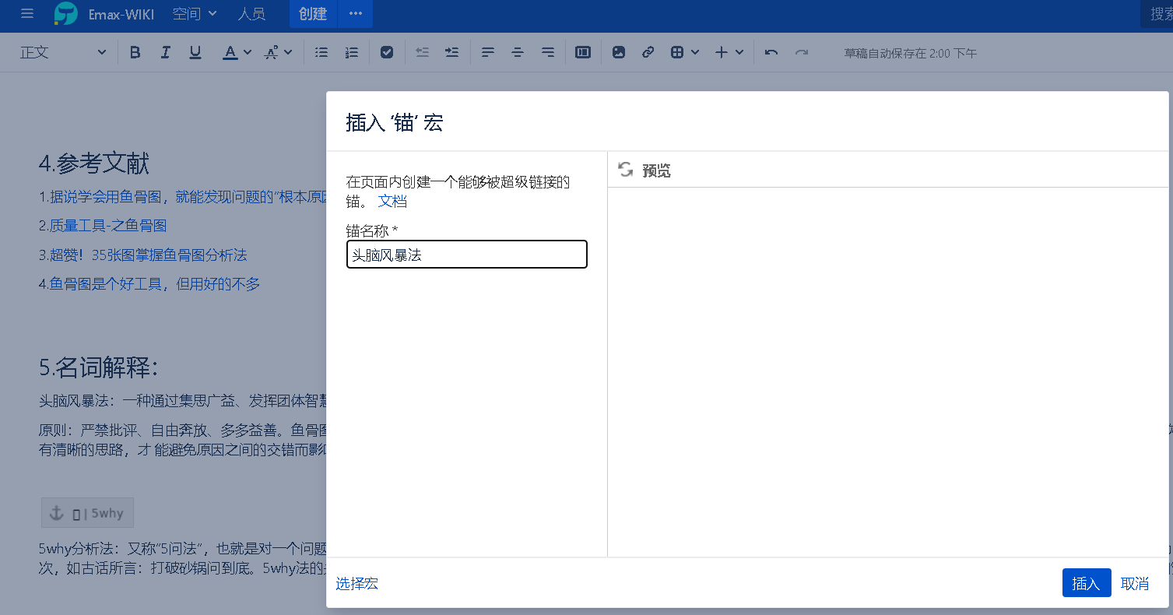1173x615 pixels.
Task: Click inside the 锚名称 input field
Action: tap(466, 254)
